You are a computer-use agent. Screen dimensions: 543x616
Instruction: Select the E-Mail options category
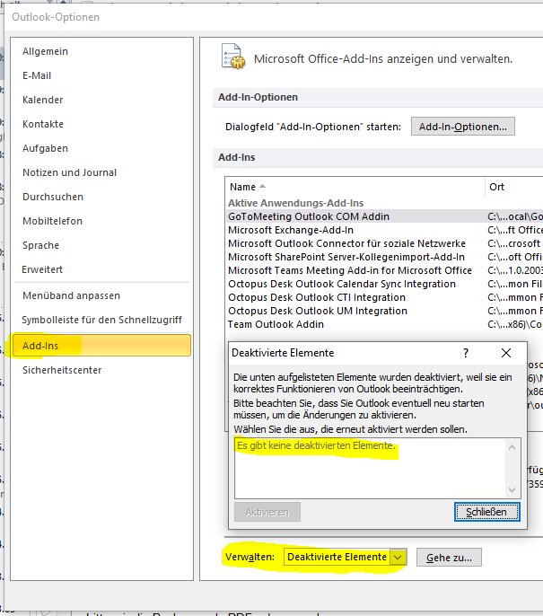click(37, 75)
